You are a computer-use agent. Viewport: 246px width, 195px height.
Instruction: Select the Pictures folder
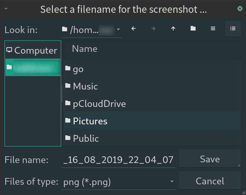tap(152, 121)
